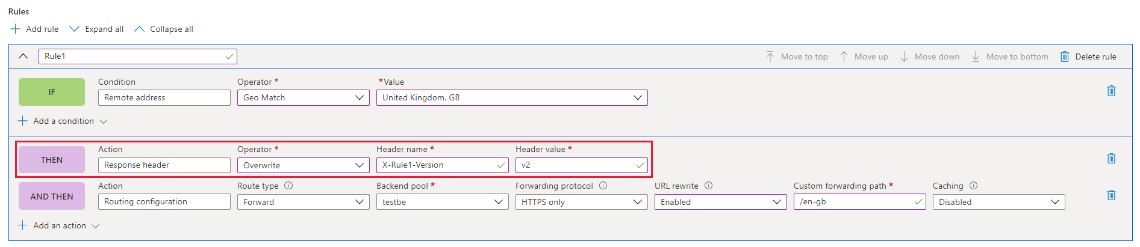Click Move to top button
This screenshot has width=1140, height=247.
(797, 56)
